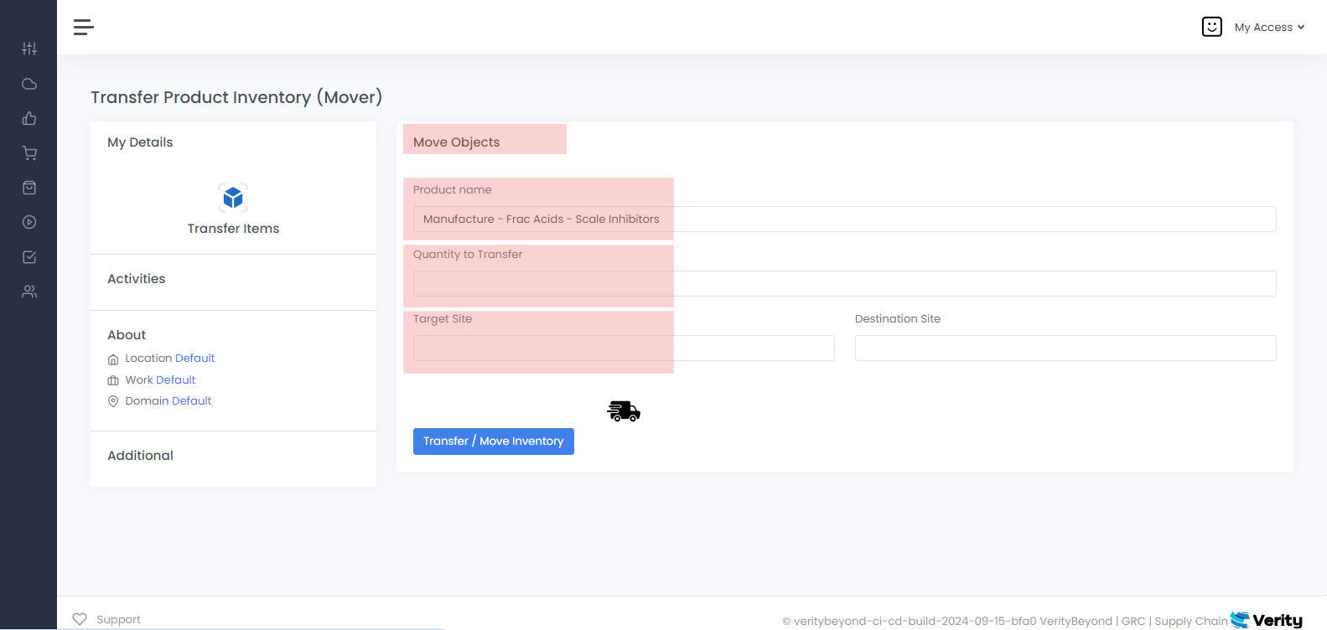The width and height of the screenshot is (1327, 630).
Task: Click the hamburger menu icon
Action: click(84, 28)
